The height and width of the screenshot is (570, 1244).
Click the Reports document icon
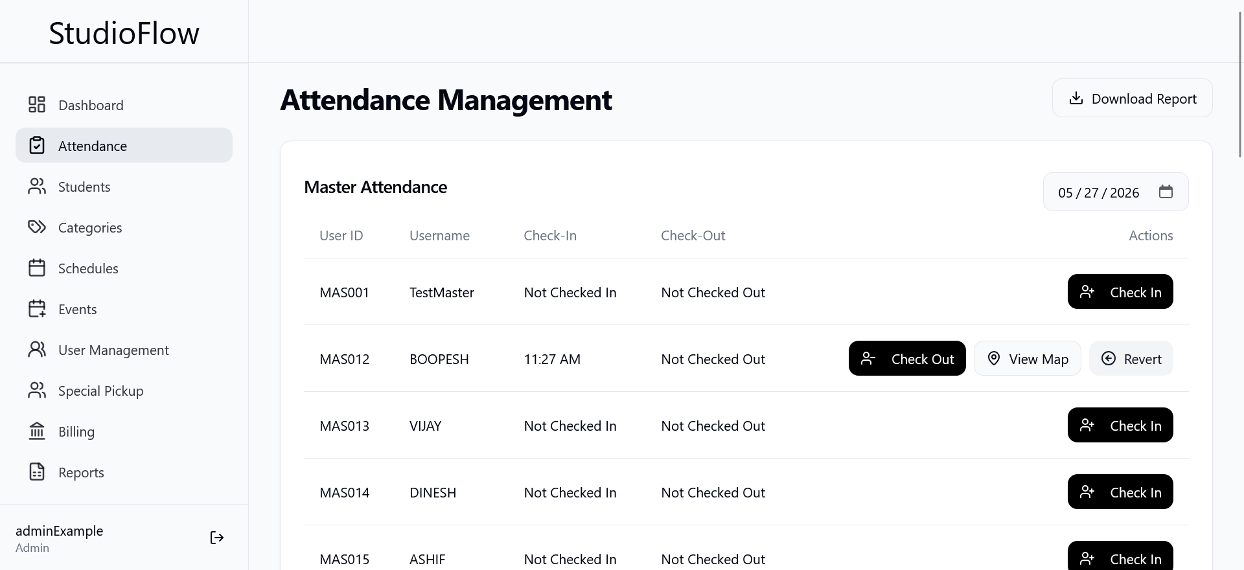pyautogui.click(x=37, y=472)
